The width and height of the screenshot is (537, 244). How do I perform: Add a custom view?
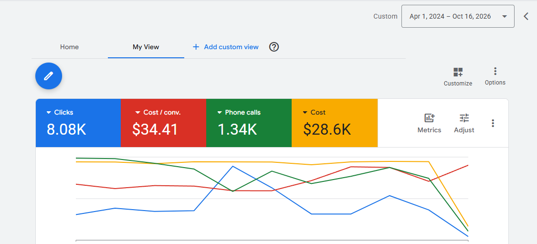226,47
